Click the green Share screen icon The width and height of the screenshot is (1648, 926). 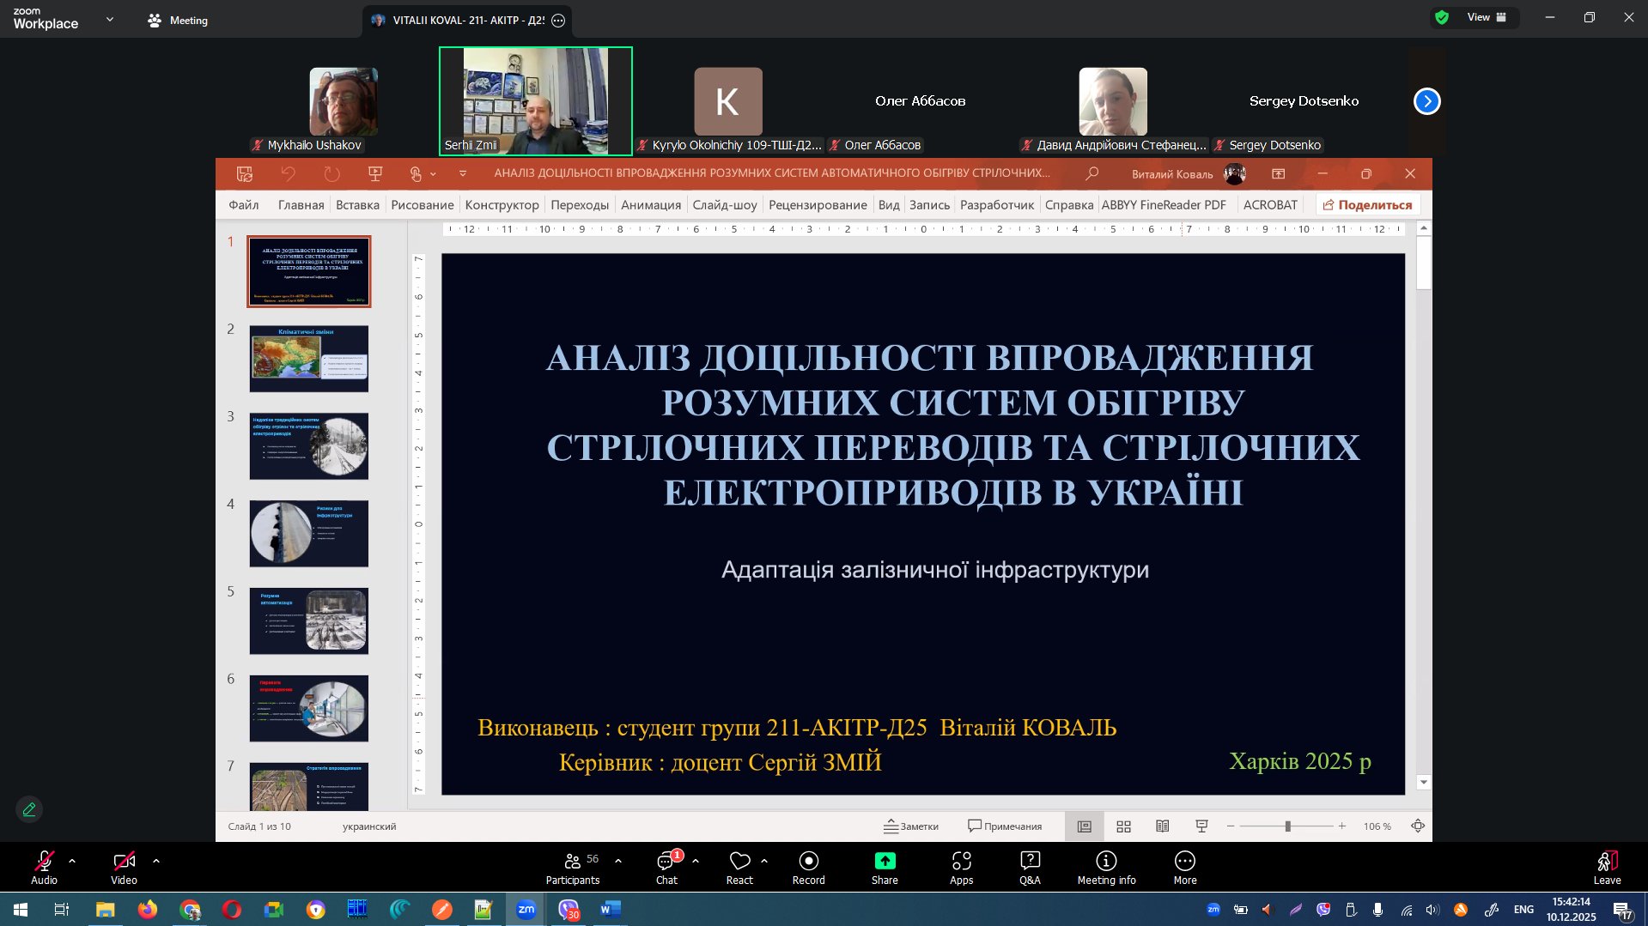(884, 861)
